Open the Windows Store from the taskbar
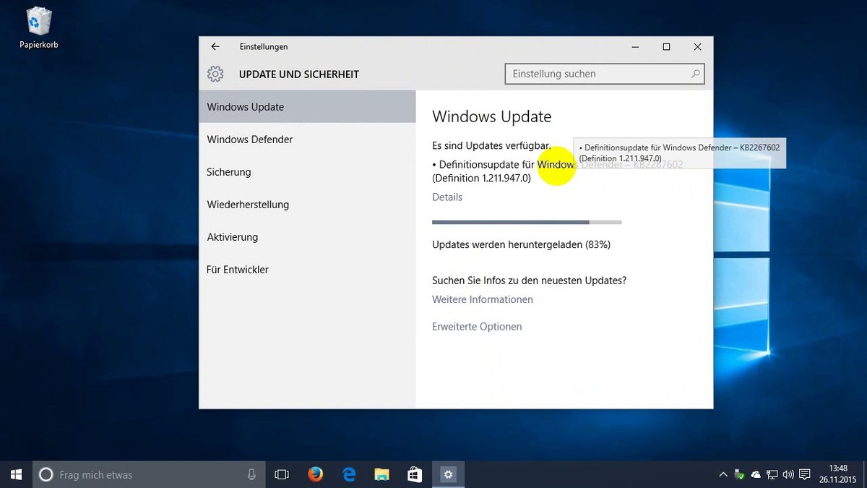867x488 pixels. point(414,474)
